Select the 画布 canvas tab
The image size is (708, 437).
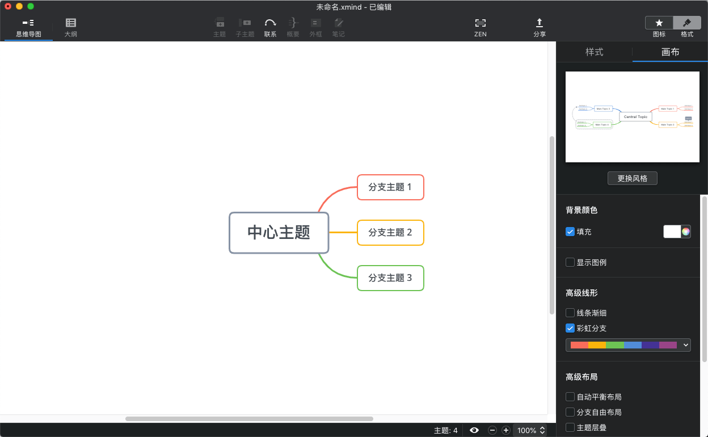click(x=670, y=52)
